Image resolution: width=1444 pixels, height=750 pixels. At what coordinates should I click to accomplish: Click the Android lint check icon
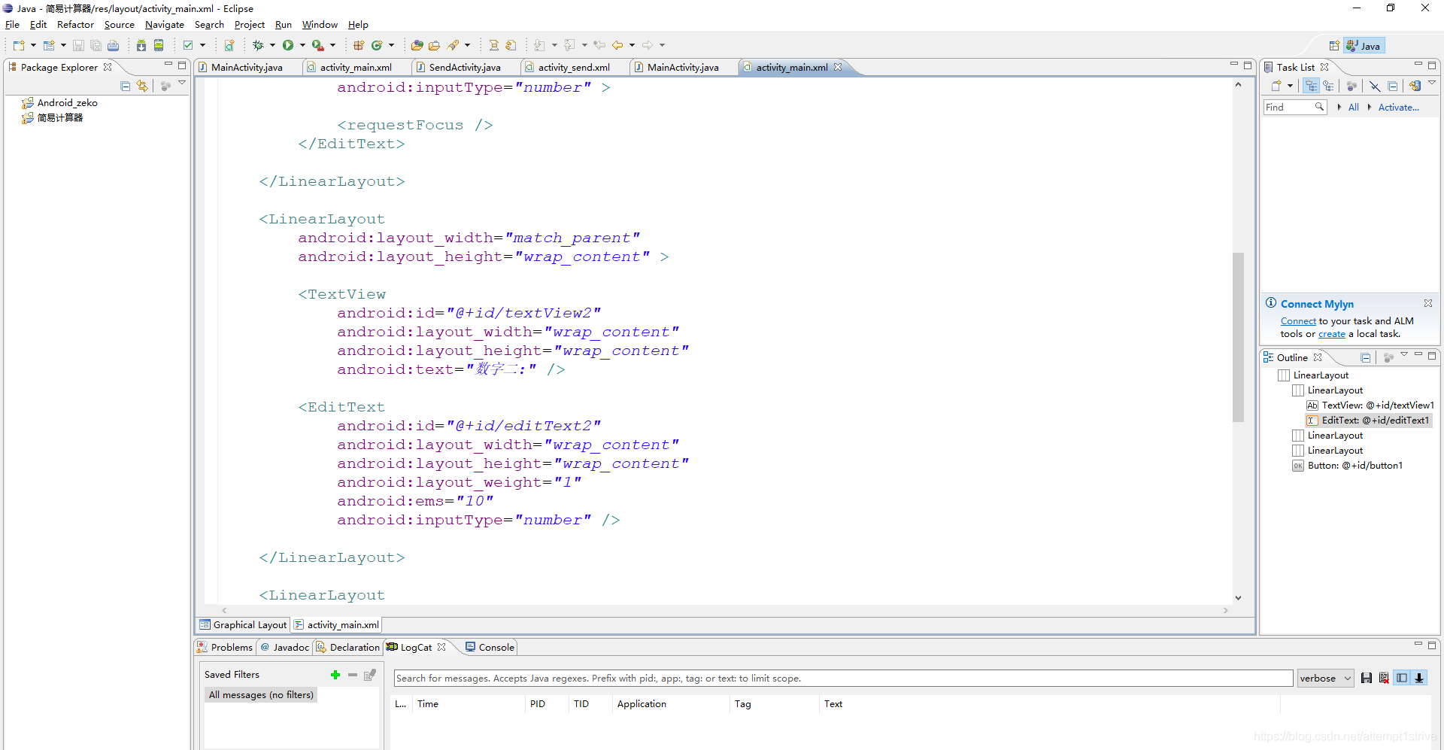[188, 45]
